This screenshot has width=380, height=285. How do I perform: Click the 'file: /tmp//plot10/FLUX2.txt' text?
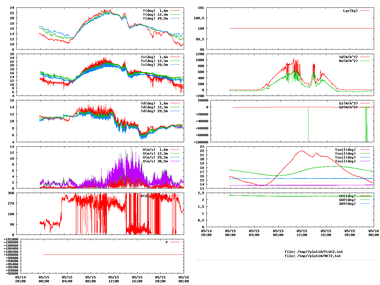pos(314,252)
